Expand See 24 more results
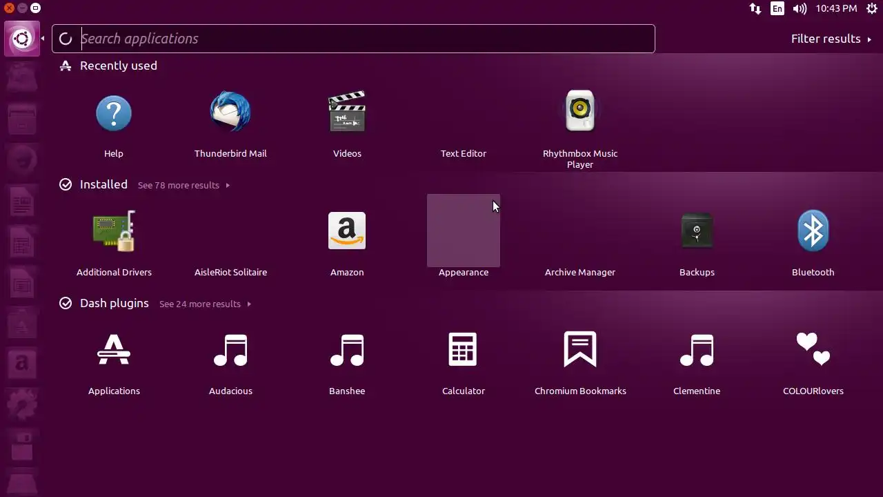The height and width of the screenshot is (497, 883). pyautogui.click(x=205, y=304)
